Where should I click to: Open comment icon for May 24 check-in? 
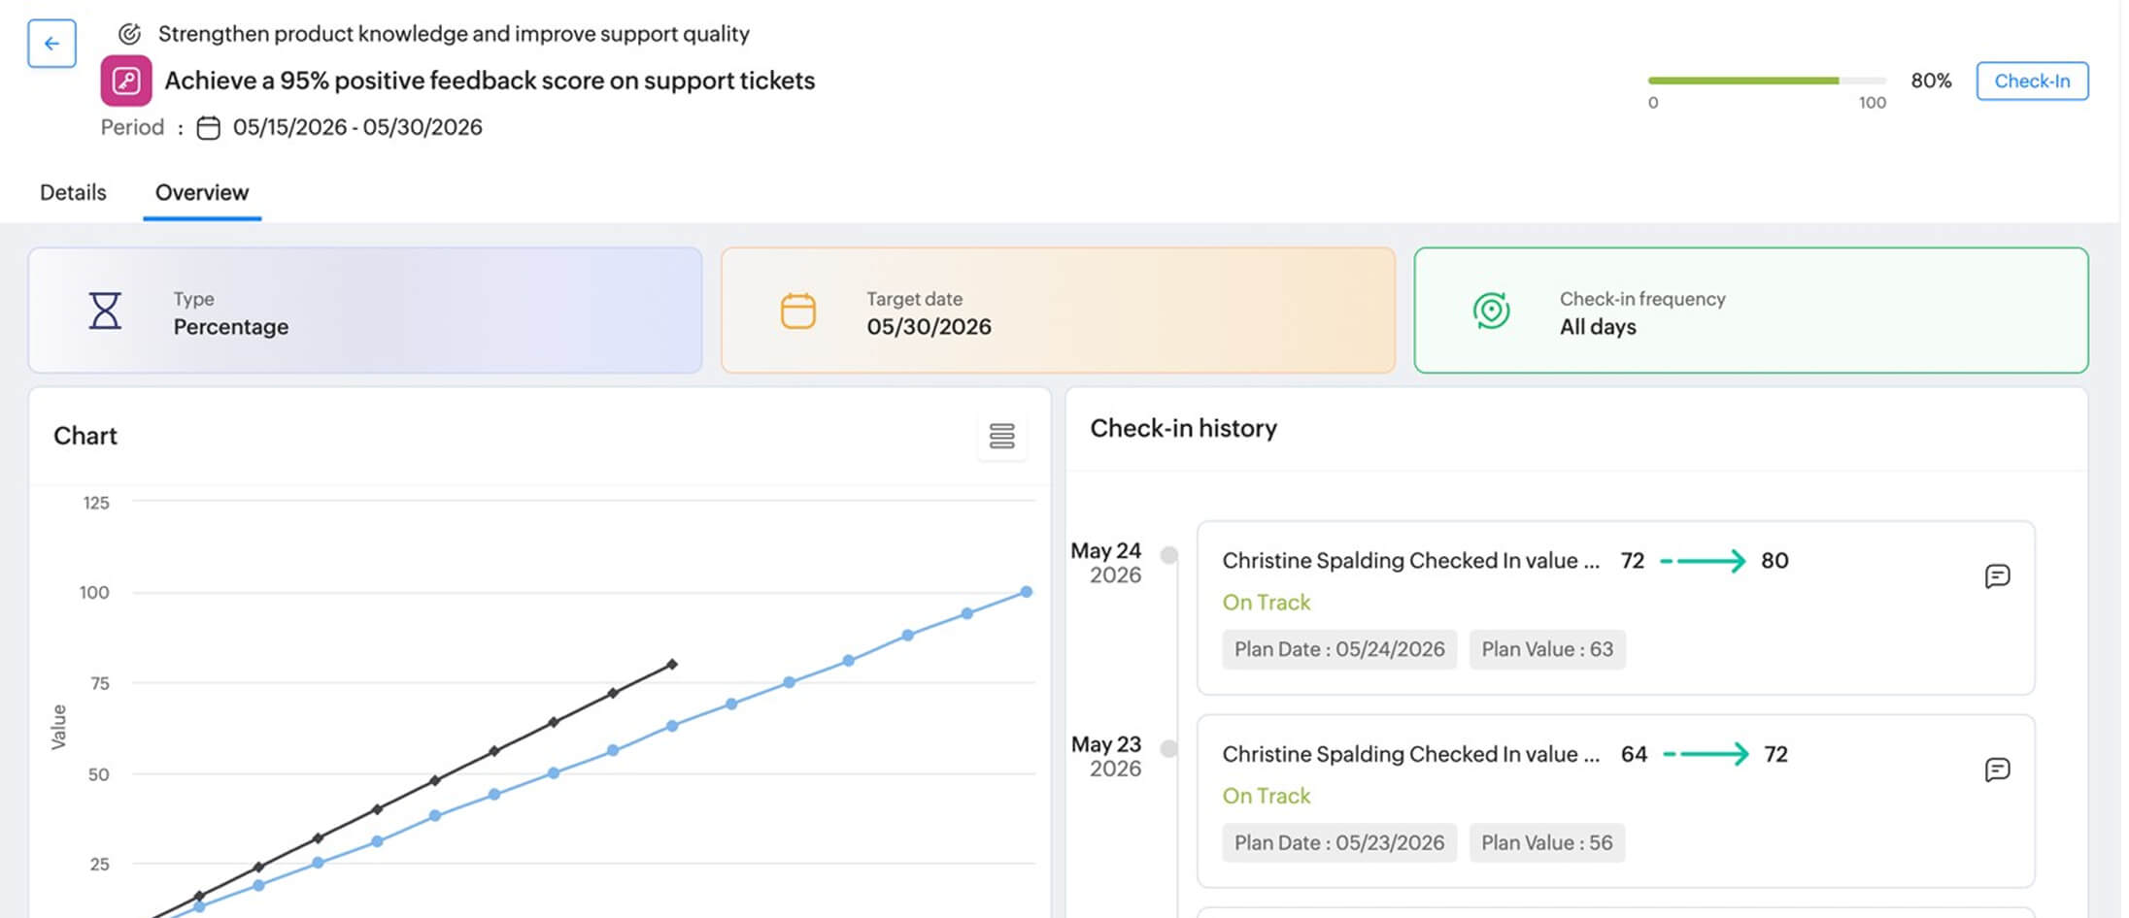1997,576
